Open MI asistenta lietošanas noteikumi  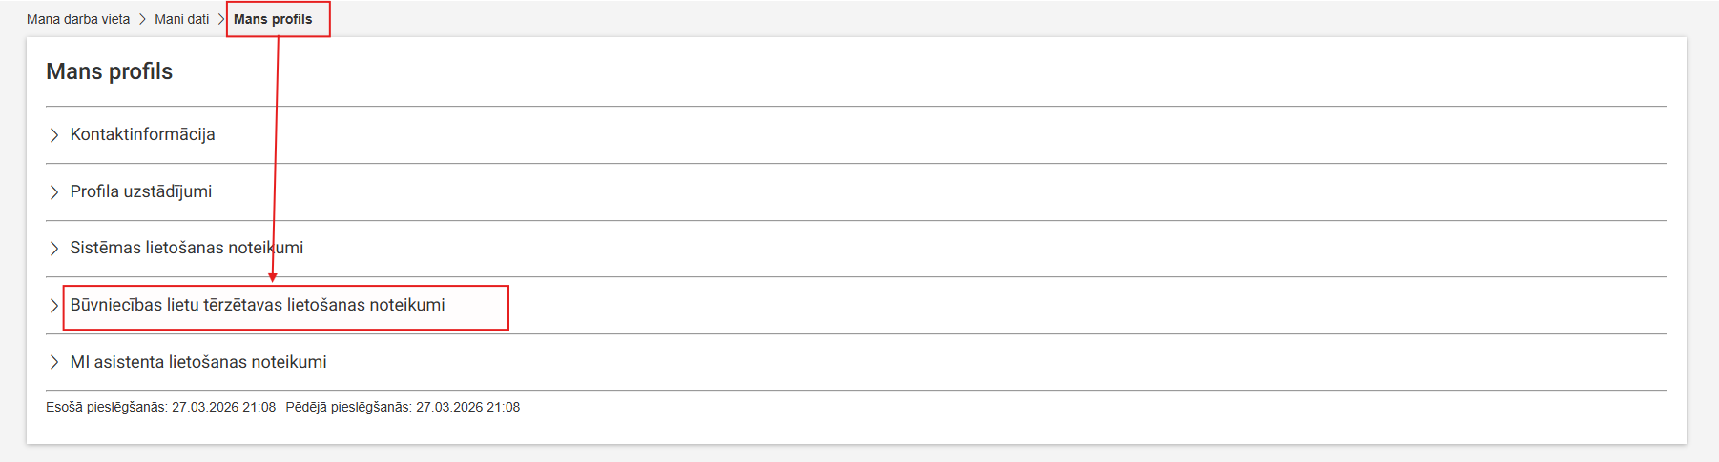198,362
